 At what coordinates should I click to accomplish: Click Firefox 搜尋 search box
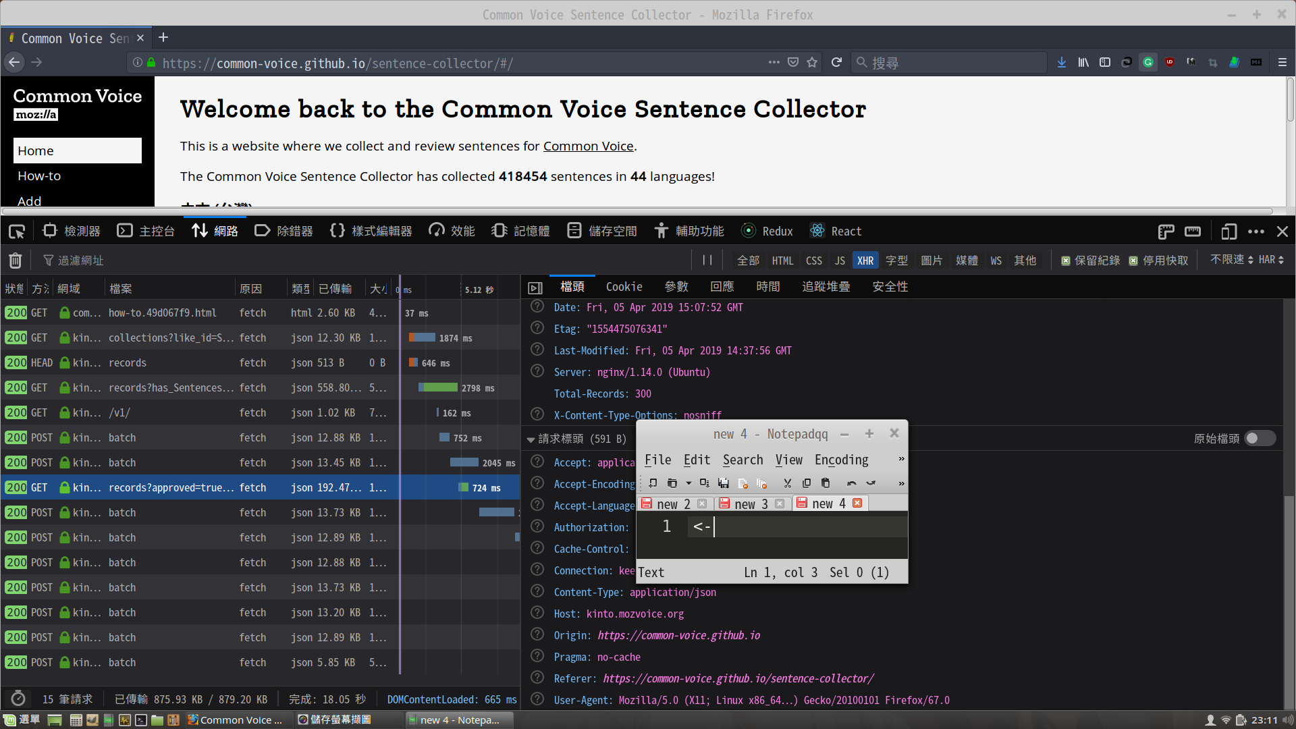[x=949, y=62]
